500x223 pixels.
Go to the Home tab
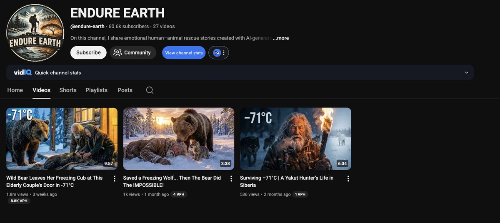[15, 90]
